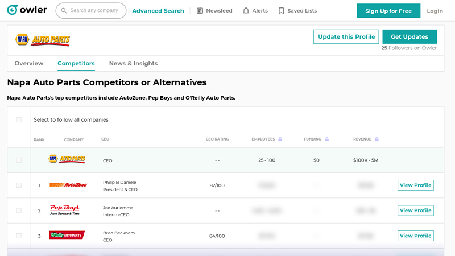The height and width of the screenshot is (256, 455).
Task: Click the Sign Up for Free button
Action: point(388,11)
